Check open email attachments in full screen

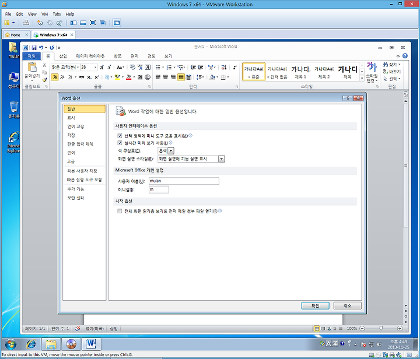coord(120,211)
